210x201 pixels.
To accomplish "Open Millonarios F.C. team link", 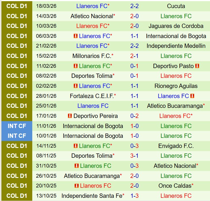I will point(92,56).
